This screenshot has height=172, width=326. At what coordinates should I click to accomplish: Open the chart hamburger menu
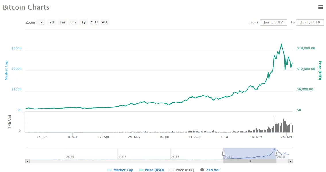[320, 7]
